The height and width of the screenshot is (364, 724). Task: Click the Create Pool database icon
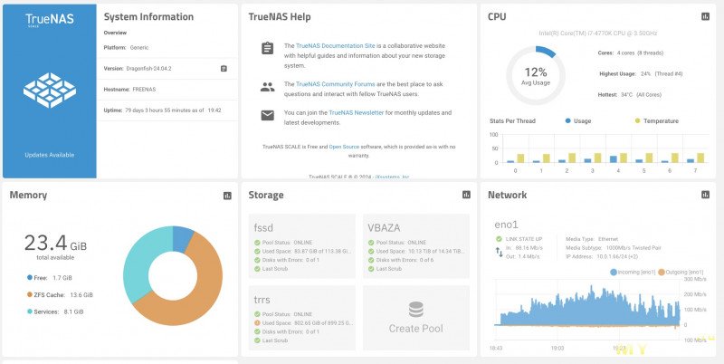coord(416,310)
